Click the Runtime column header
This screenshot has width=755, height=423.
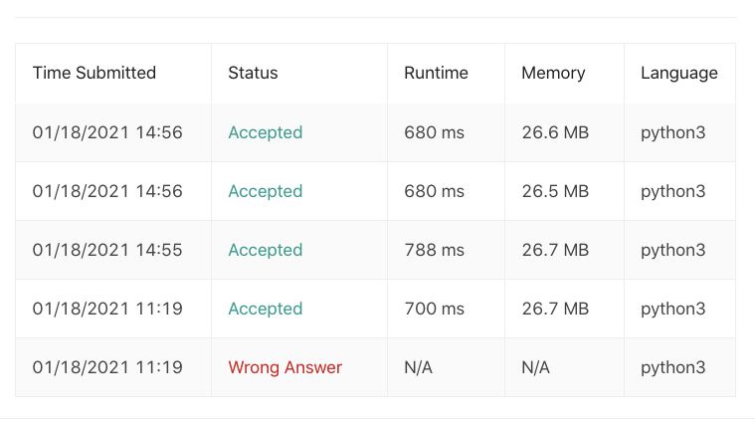coord(436,73)
